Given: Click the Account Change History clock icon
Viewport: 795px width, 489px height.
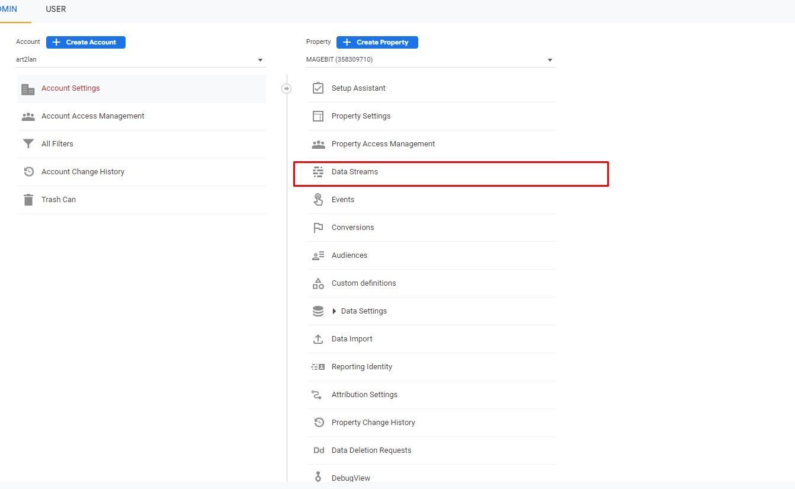Looking at the screenshot, I should [28, 172].
